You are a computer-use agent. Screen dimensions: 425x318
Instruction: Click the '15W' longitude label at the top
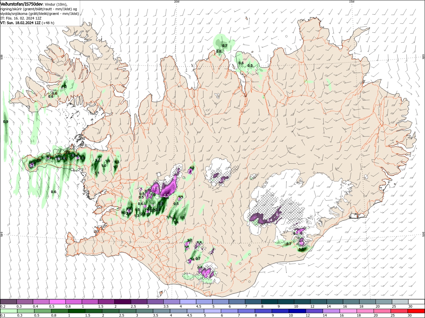[x=352, y=1]
